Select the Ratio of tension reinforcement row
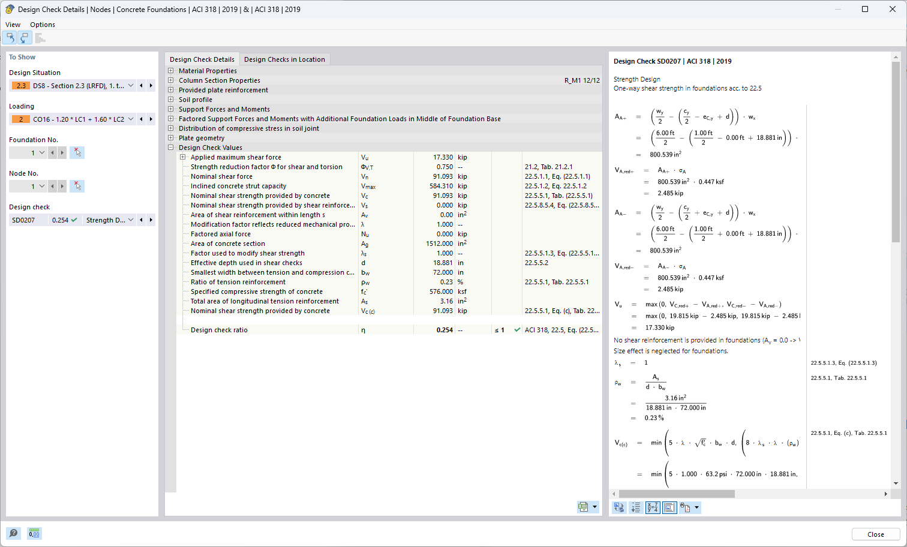This screenshot has height=547, width=907. [389, 282]
